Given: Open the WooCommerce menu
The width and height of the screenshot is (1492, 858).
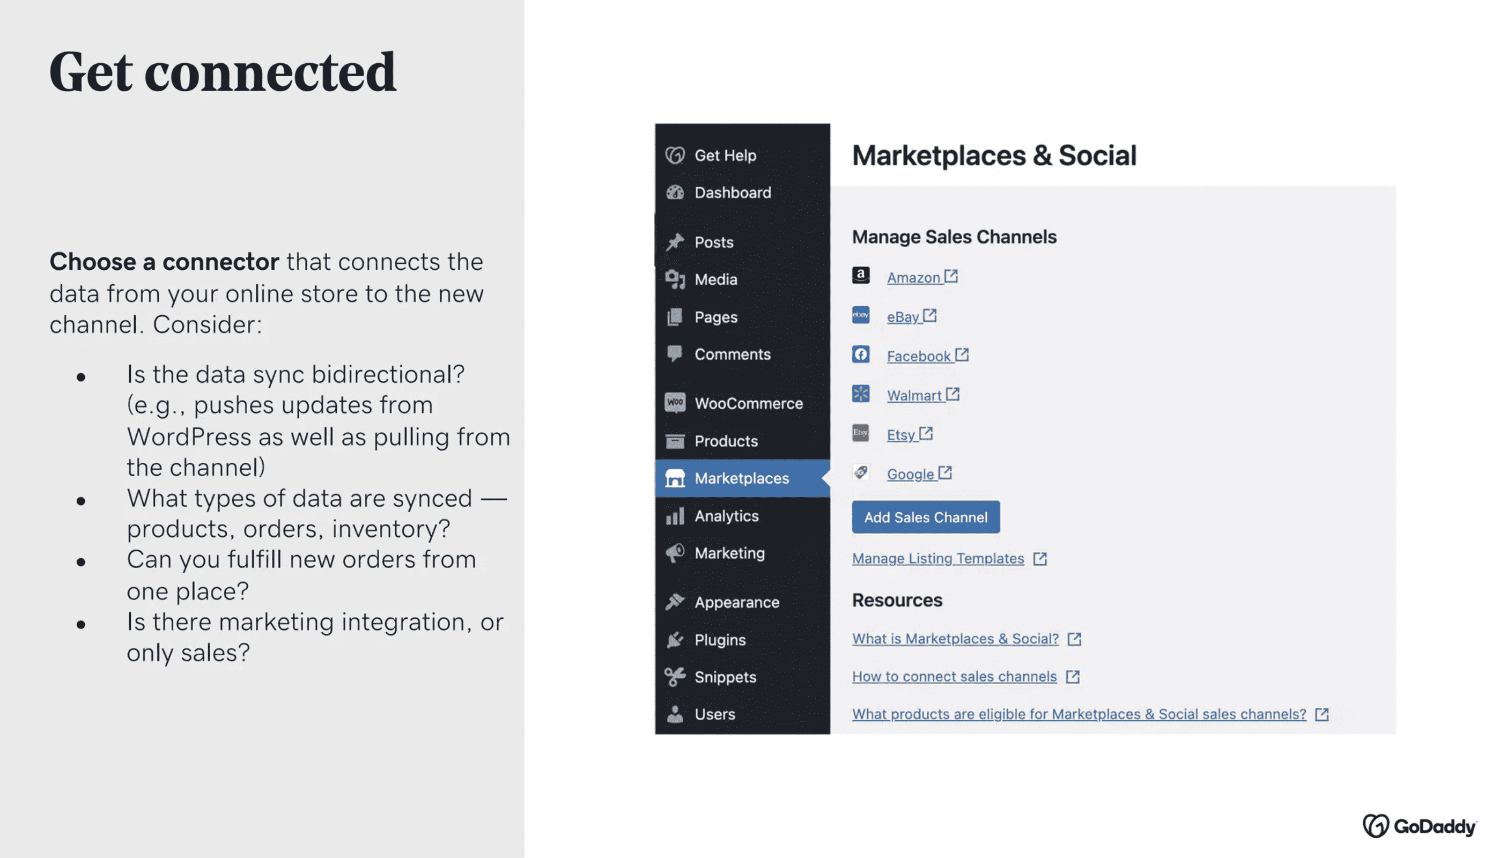Looking at the screenshot, I should click(742, 403).
